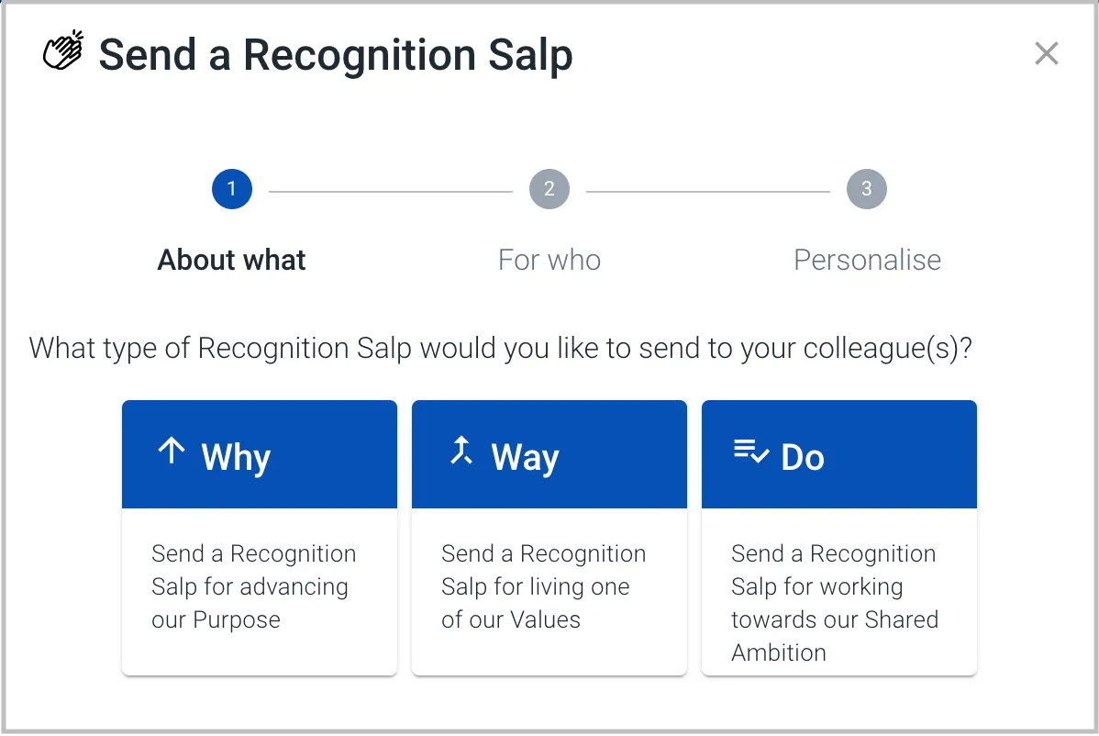The height and width of the screenshot is (736, 1099).
Task: Click the merge arrows icon on Way card
Action: [461, 450]
